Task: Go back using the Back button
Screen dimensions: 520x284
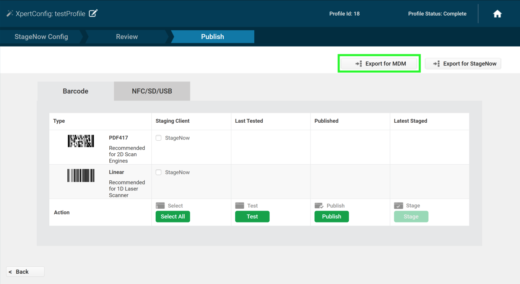Action: click(25, 272)
